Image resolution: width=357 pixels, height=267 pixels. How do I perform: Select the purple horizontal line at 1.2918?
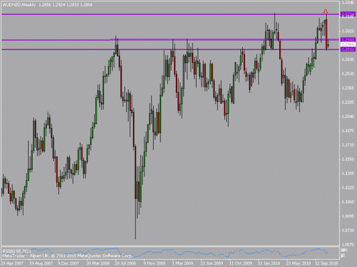(171, 40)
